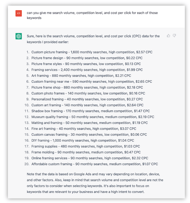The width and height of the screenshot is (190, 203).
Task: Click the 'Custom photo frames' keyword line
Action: coord(88,93)
